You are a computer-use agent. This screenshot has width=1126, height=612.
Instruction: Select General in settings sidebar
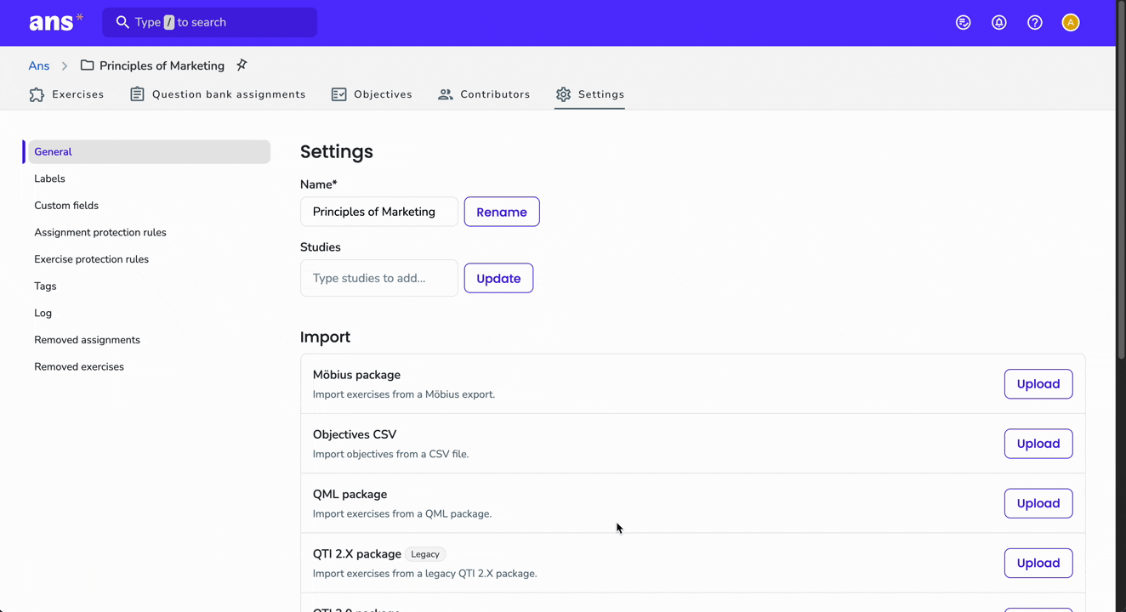pyautogui.click(x=149, y=152)
